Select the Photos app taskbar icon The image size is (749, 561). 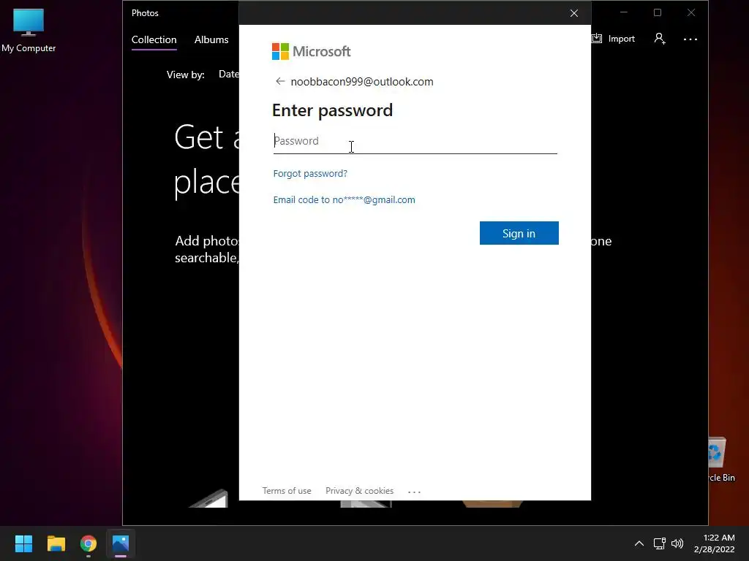pos(121,543)
